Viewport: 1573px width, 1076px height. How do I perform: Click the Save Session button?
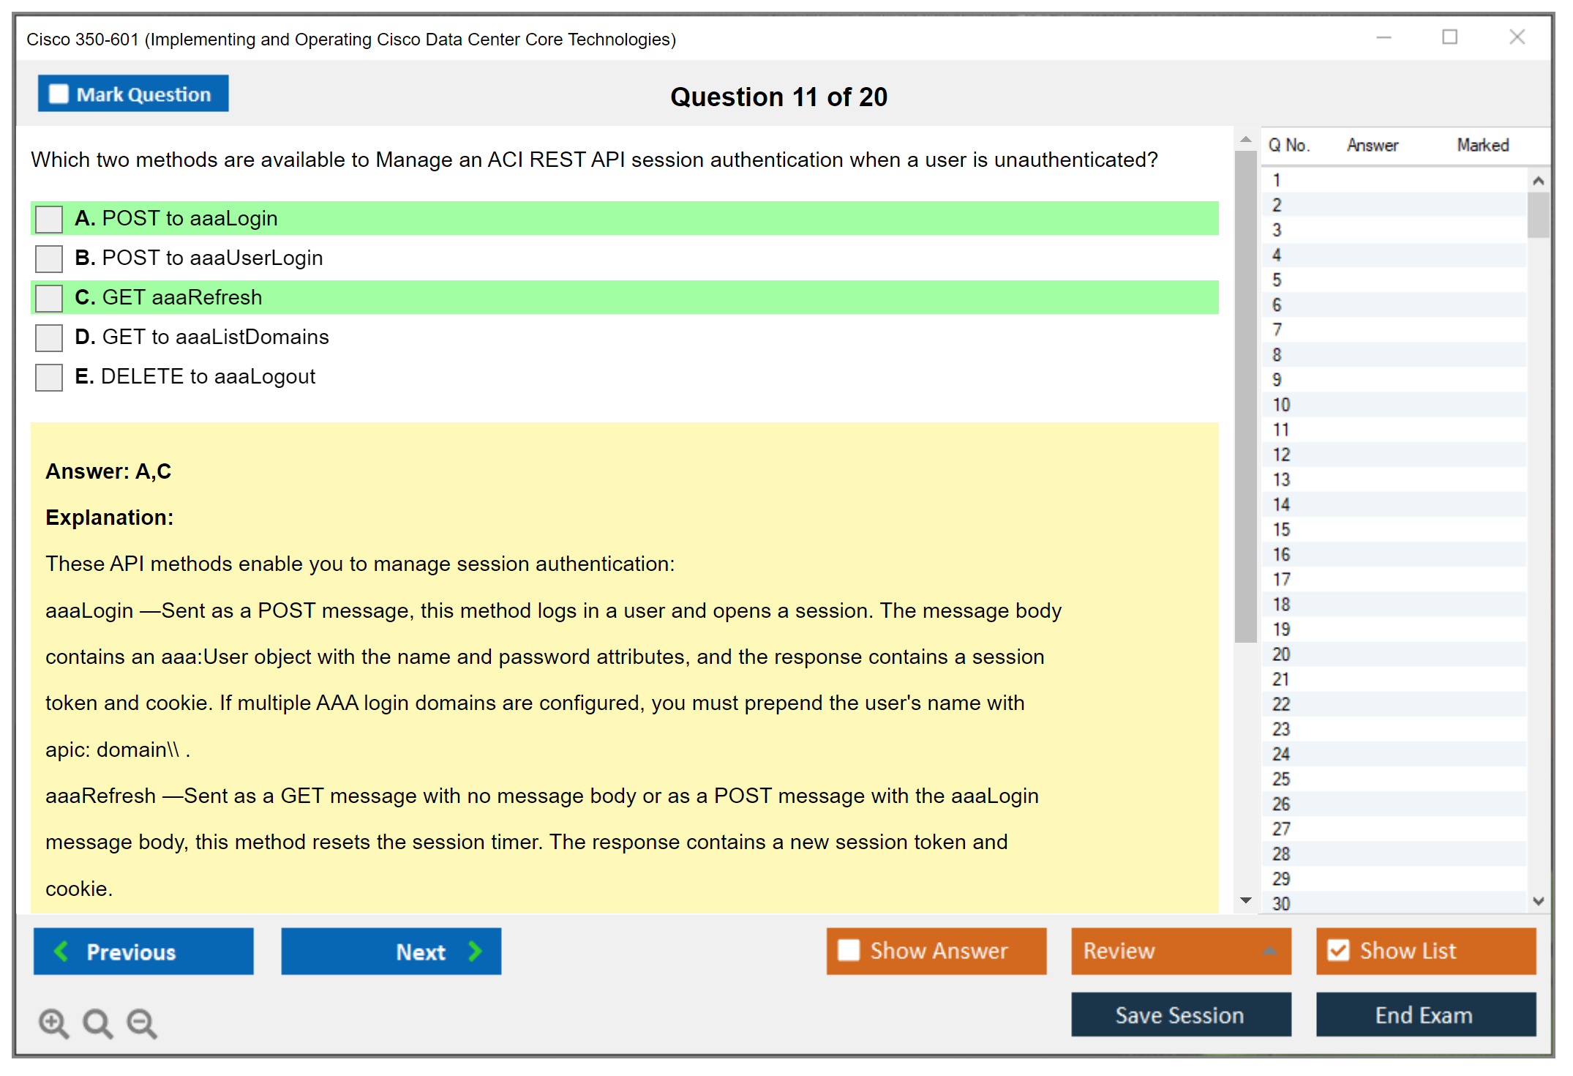pyautogui.click(x=1180, y=1015)
